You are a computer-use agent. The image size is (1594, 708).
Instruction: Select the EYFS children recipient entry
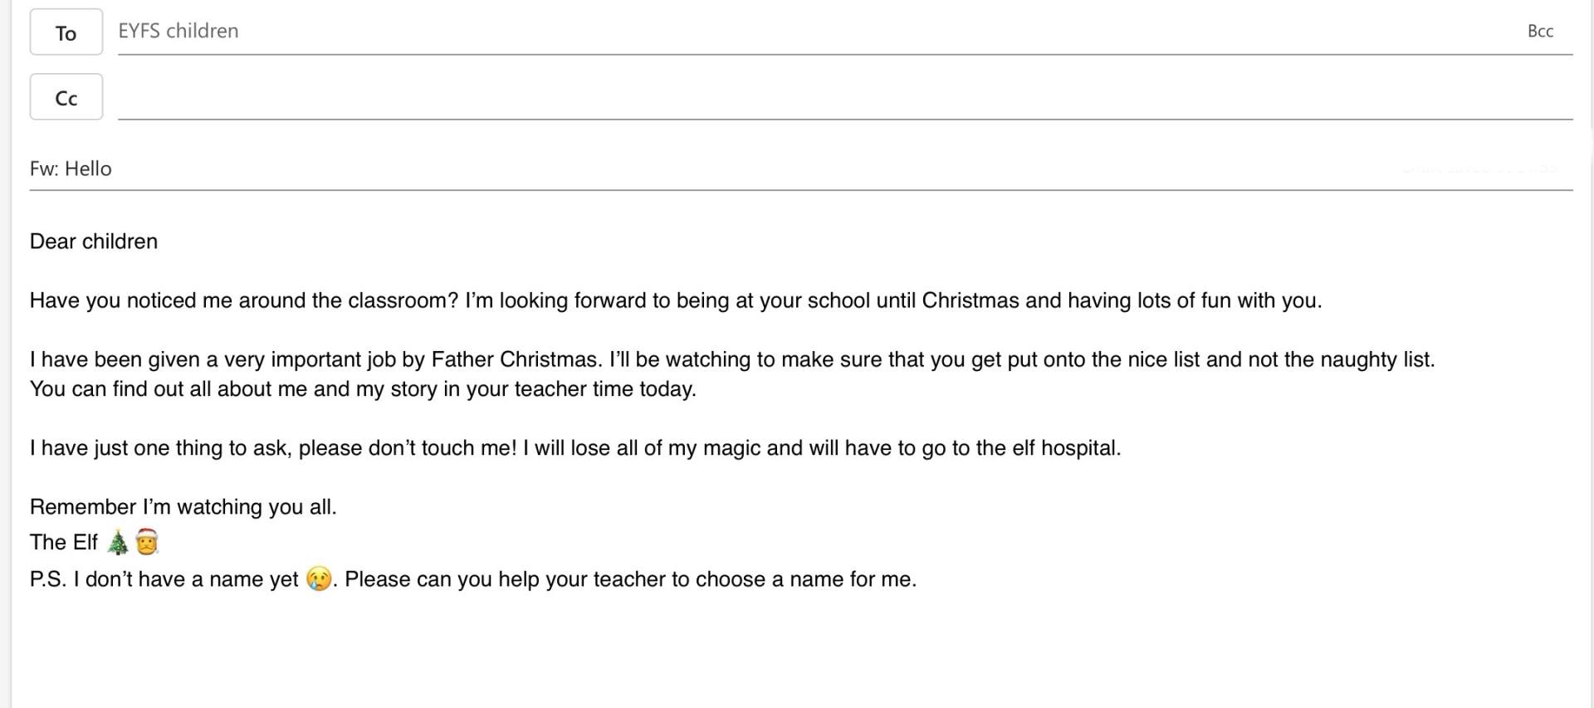click(178, 31)
